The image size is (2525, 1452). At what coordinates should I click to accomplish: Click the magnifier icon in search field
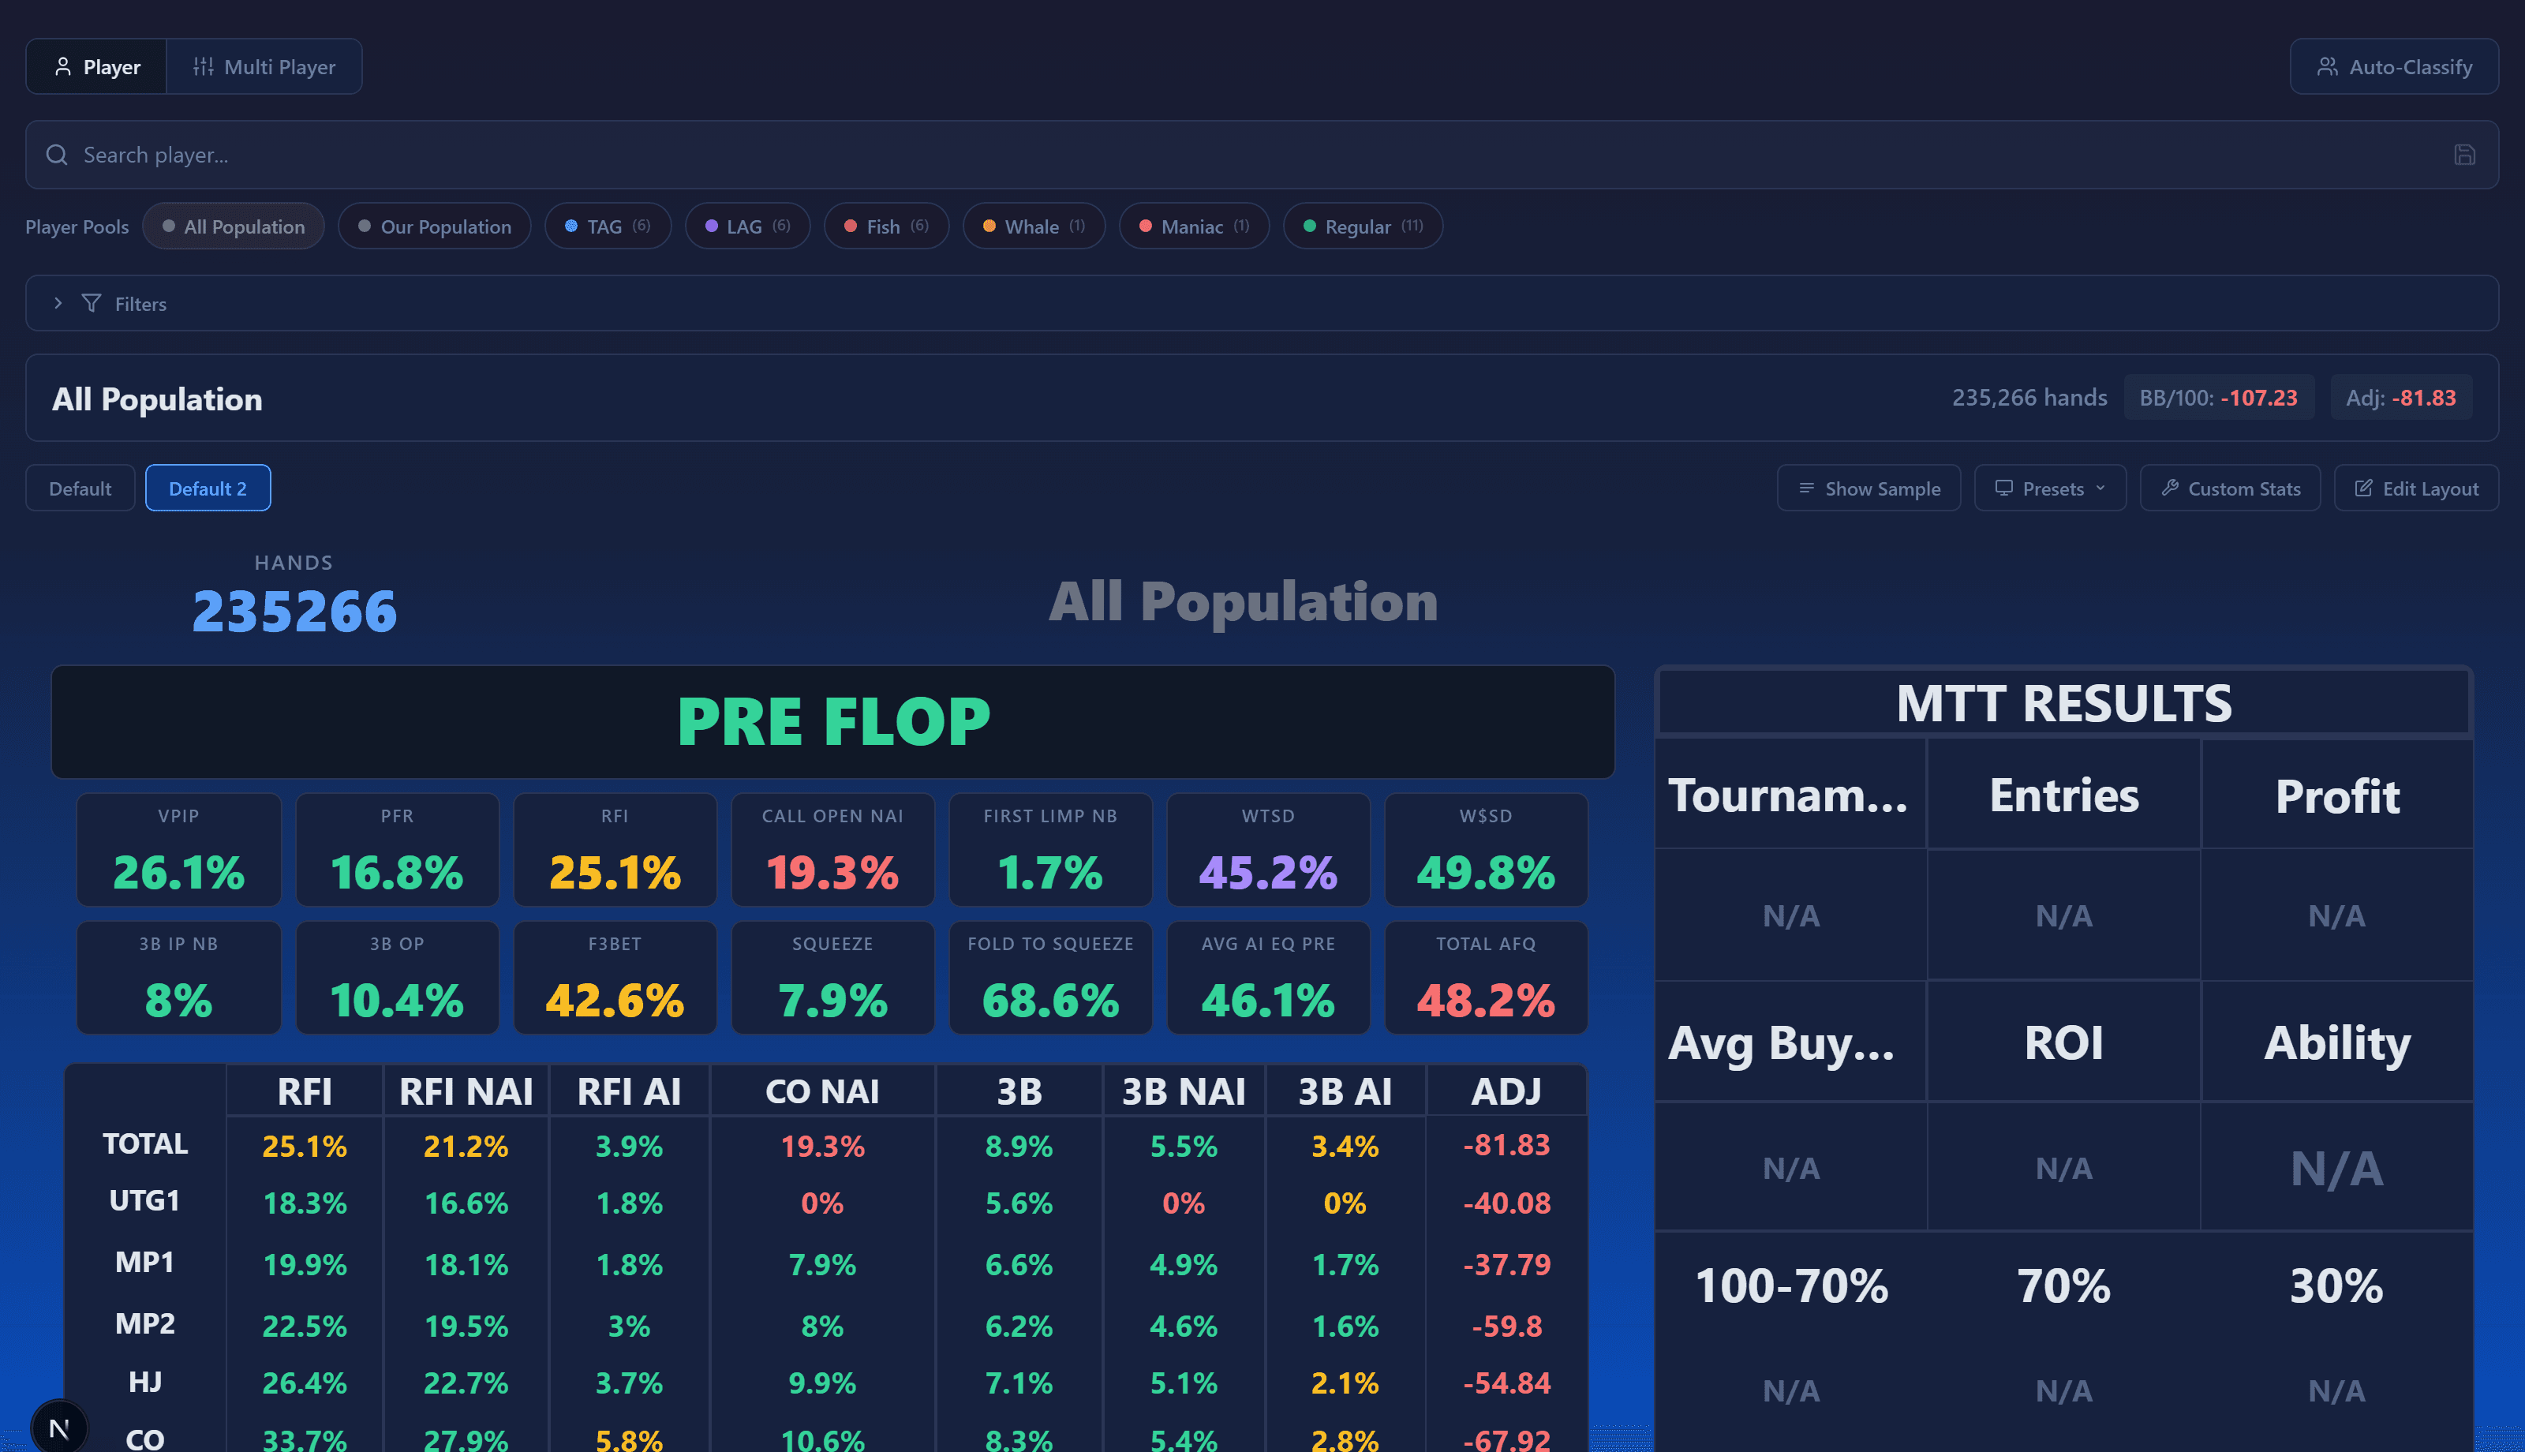click(57, 155)
